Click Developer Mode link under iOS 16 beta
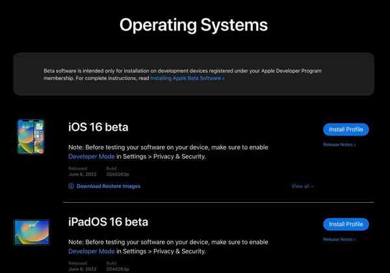390x273 pixels. point(91,157)
